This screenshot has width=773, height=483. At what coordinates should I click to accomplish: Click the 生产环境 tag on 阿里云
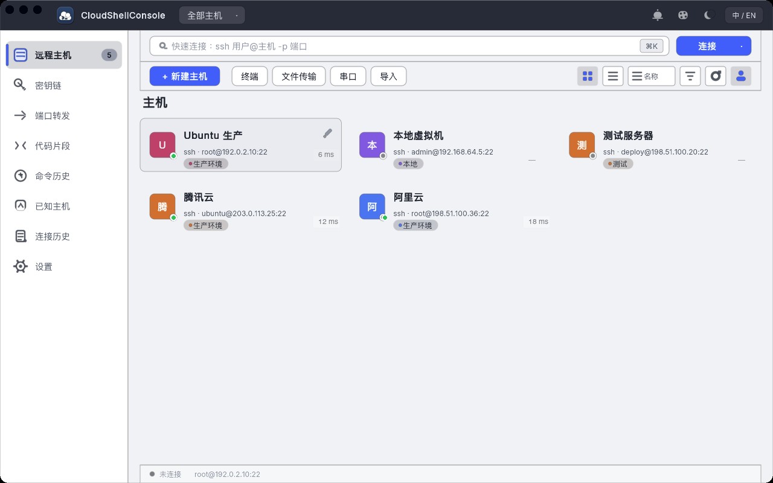pos(415,225)
